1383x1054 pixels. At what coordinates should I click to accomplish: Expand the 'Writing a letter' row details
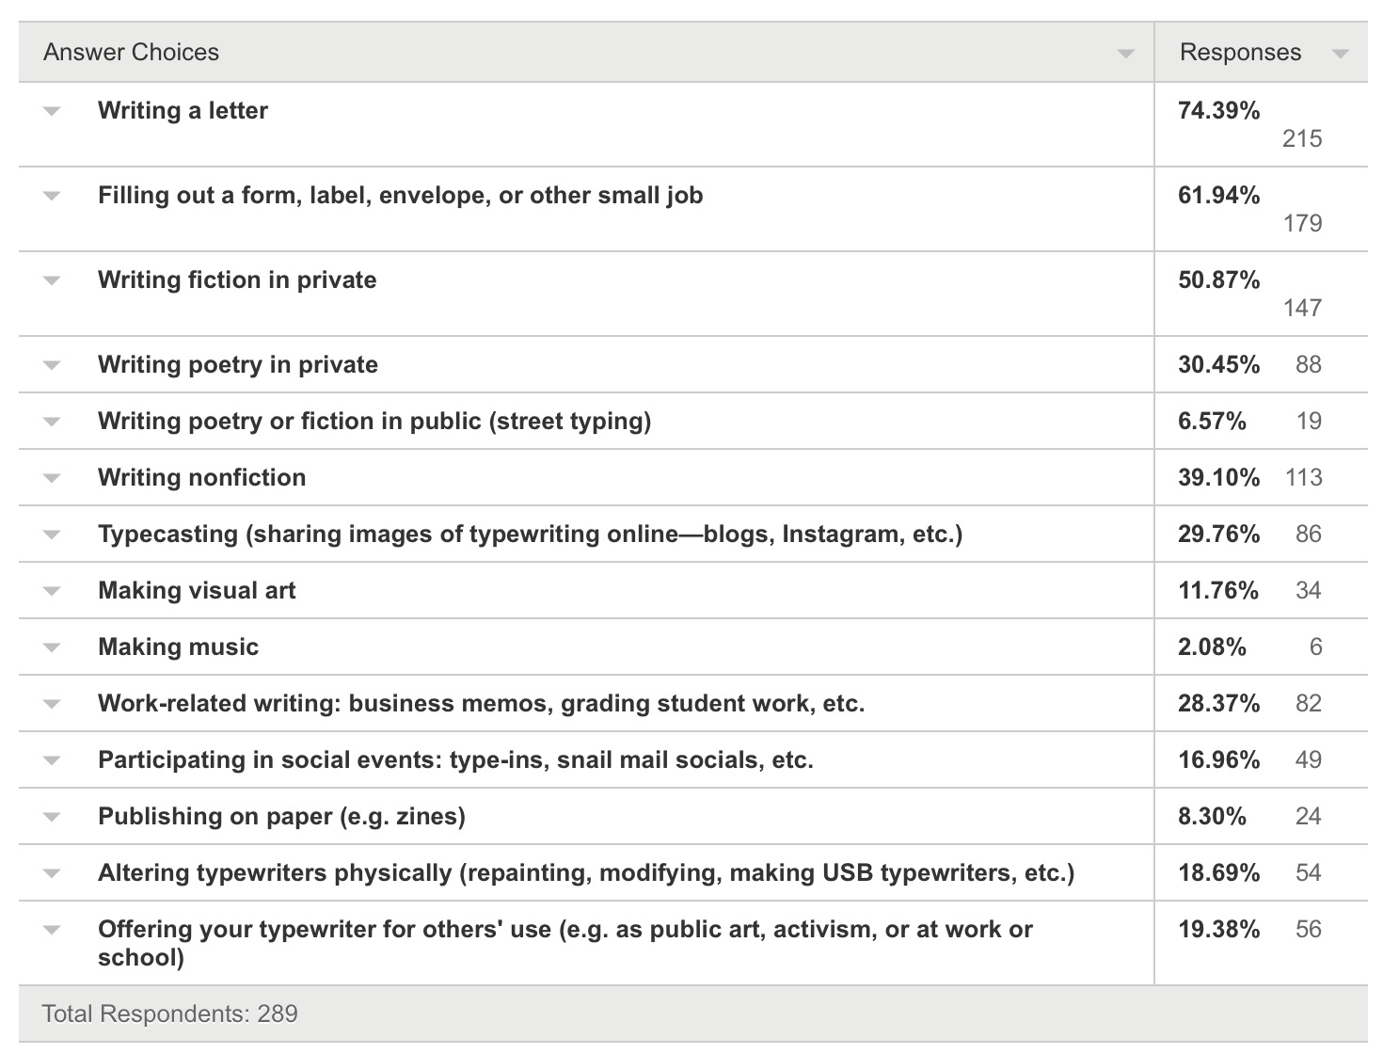coord(50,110)
